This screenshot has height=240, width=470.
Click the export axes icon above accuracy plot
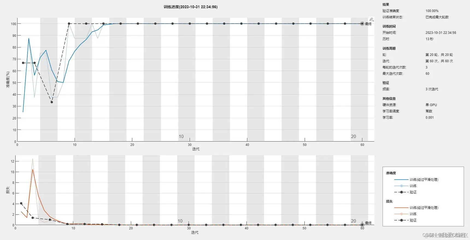[371, 19]
